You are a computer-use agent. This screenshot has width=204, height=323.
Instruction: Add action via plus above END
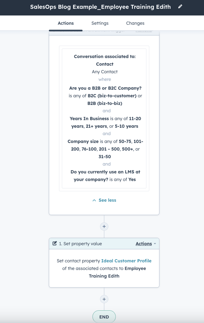(104, 299)
